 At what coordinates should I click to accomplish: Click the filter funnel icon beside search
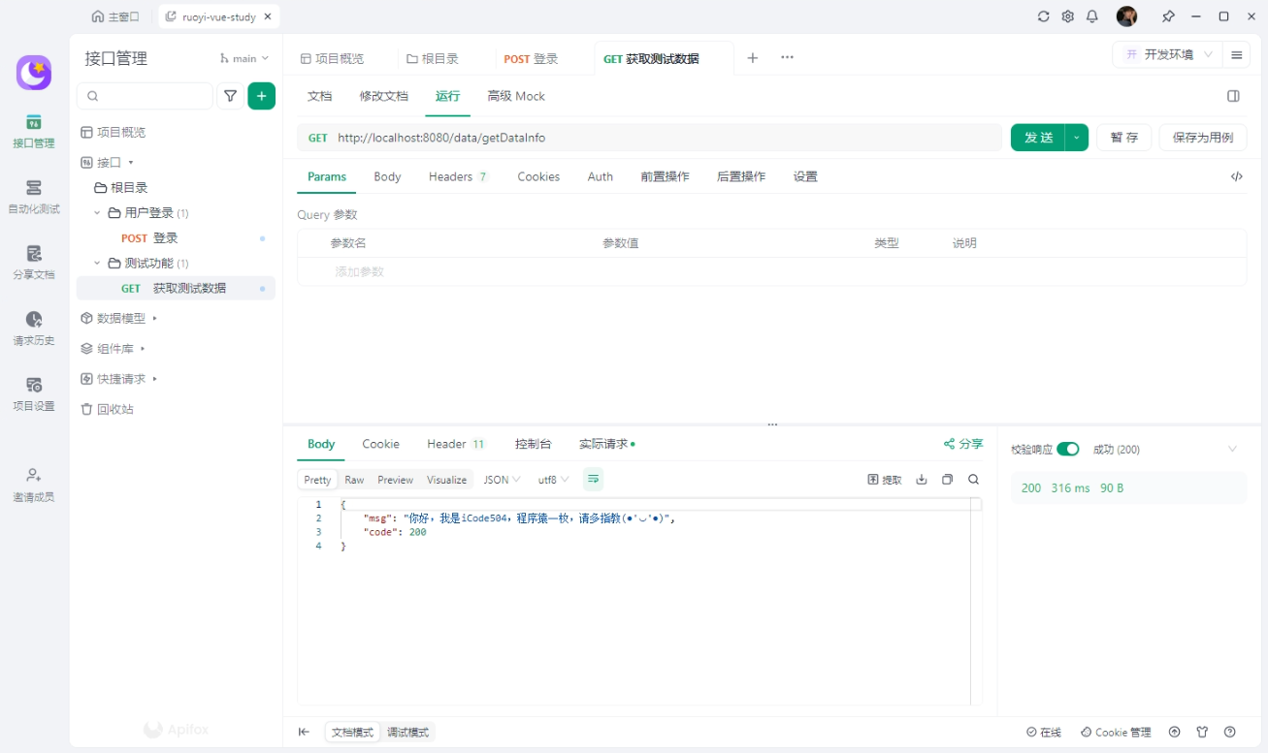[x=230, y=96]
